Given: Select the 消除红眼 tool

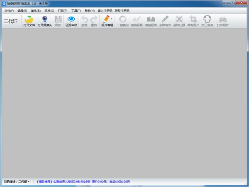Looking at the screenshot, I should point(179,20).
